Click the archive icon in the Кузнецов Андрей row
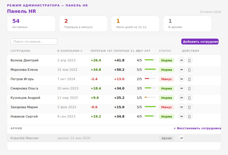This screenshot has width=228, height=155. [x=189, y=98]
